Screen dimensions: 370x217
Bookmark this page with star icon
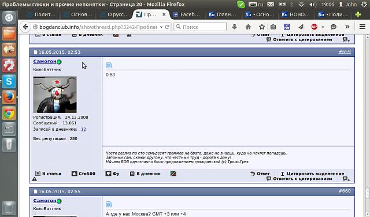[x=262, y=27]
